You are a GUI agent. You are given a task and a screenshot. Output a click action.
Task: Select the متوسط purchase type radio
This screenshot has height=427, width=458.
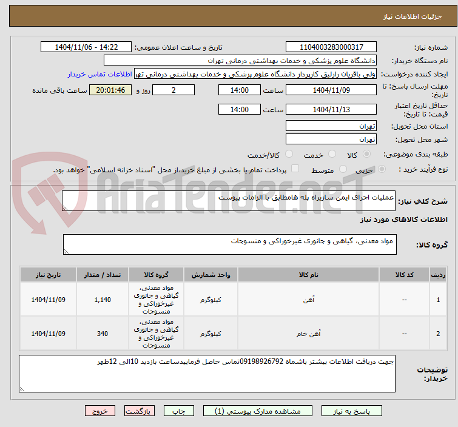pyautogui.click(x=343, y=169)
